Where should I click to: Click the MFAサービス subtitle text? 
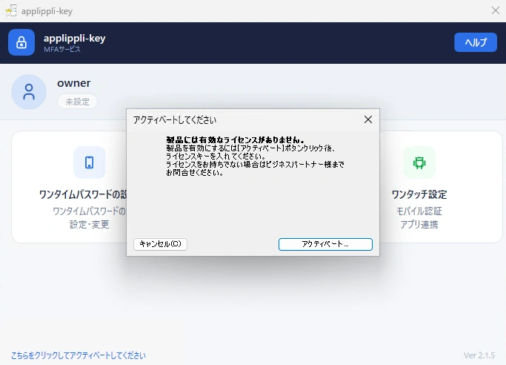62,50
